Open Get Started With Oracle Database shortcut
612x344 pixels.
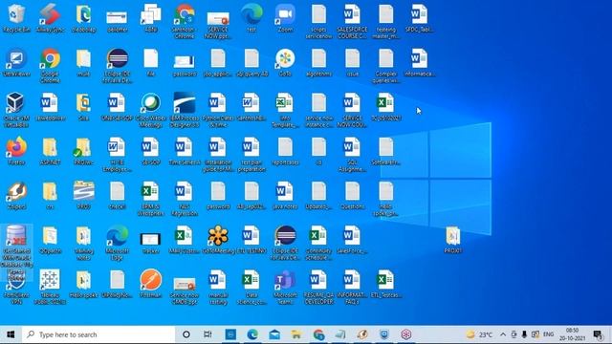16,252
